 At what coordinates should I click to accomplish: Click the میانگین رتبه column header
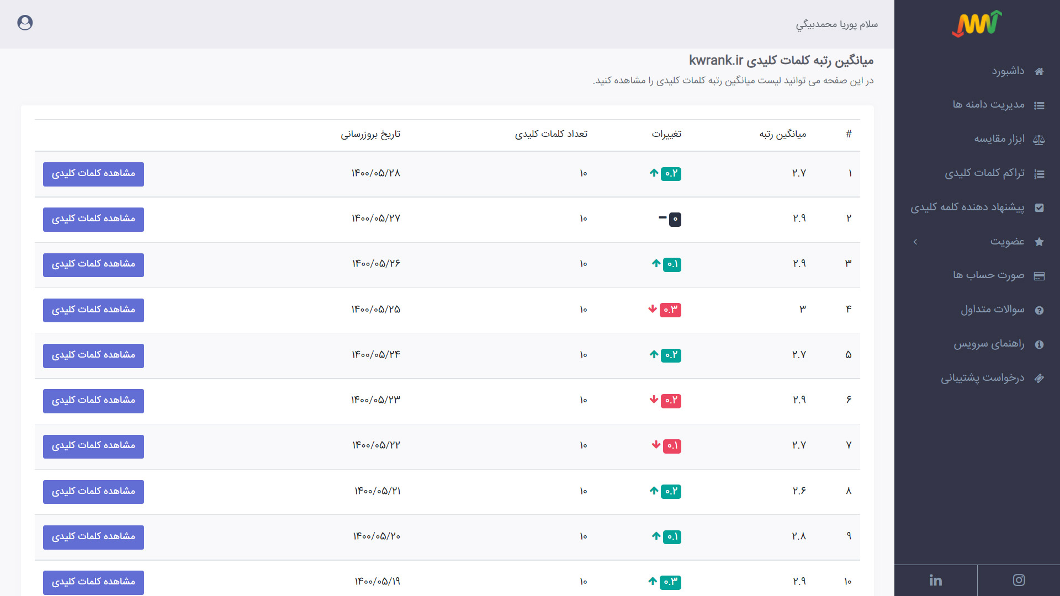point(783,134)
